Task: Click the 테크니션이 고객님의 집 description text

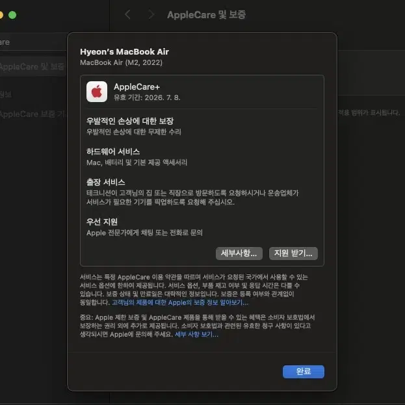Action: [x=192, y=198]
